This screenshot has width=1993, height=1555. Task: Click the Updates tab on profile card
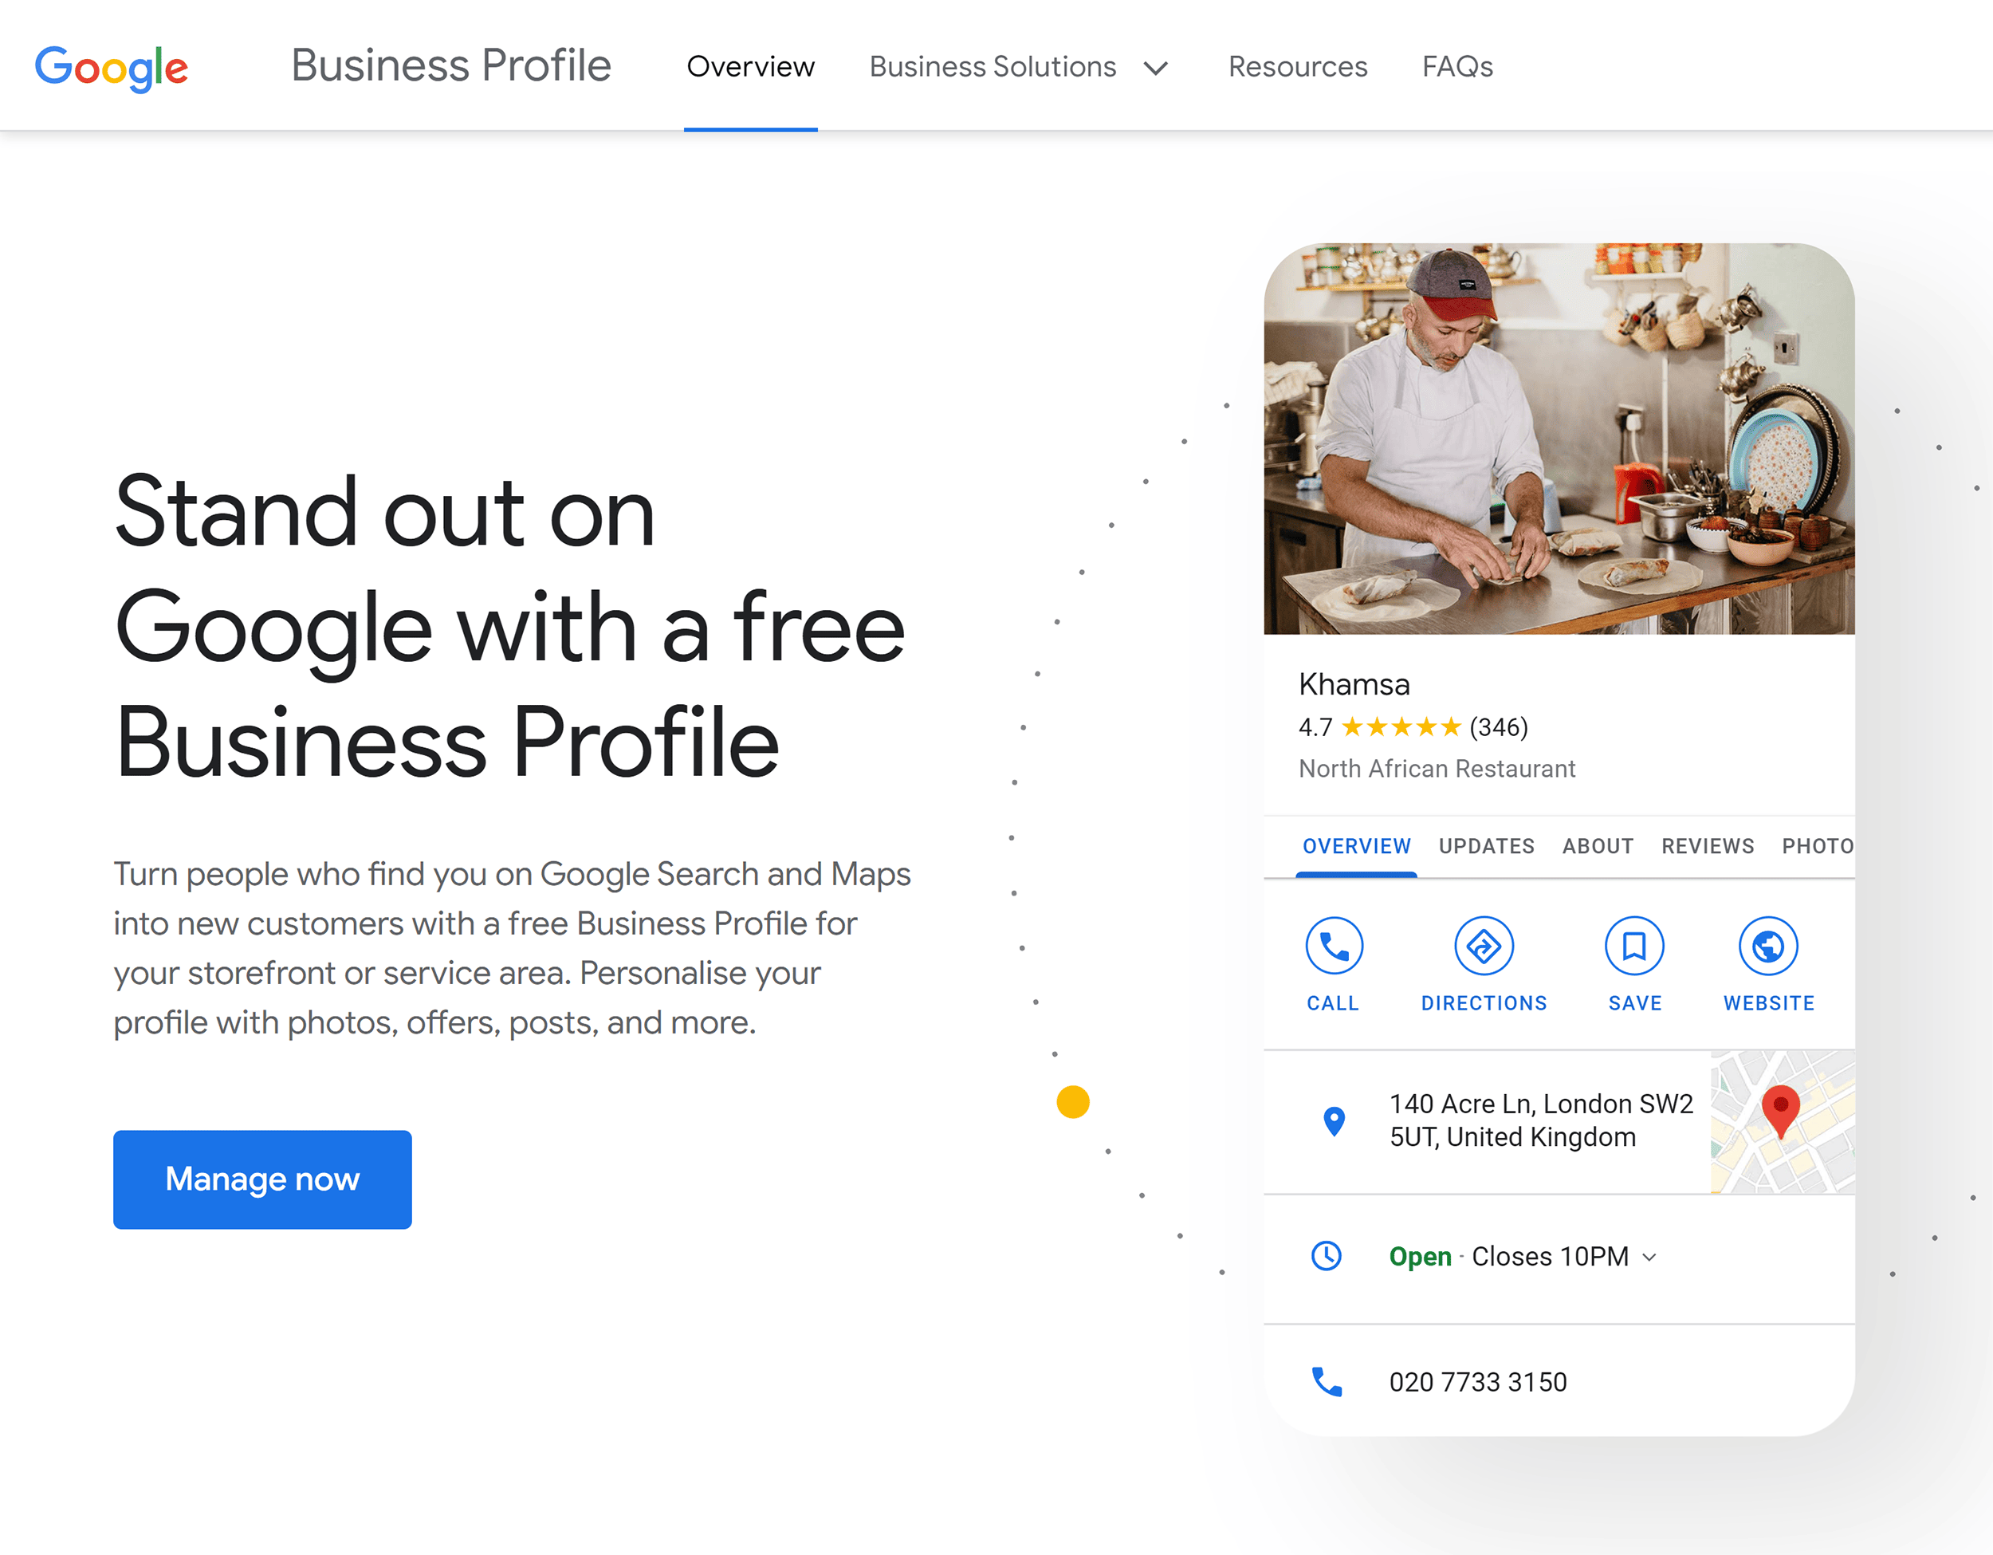click(1487, 843)
